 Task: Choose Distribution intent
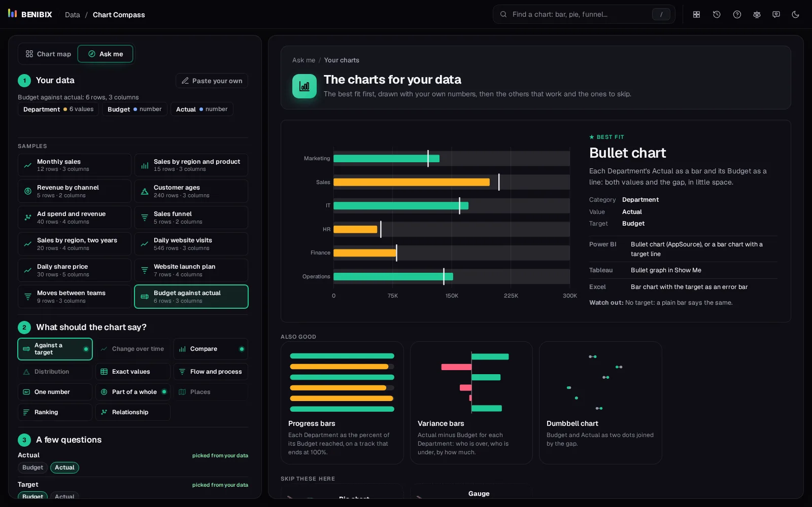point(55,372)
